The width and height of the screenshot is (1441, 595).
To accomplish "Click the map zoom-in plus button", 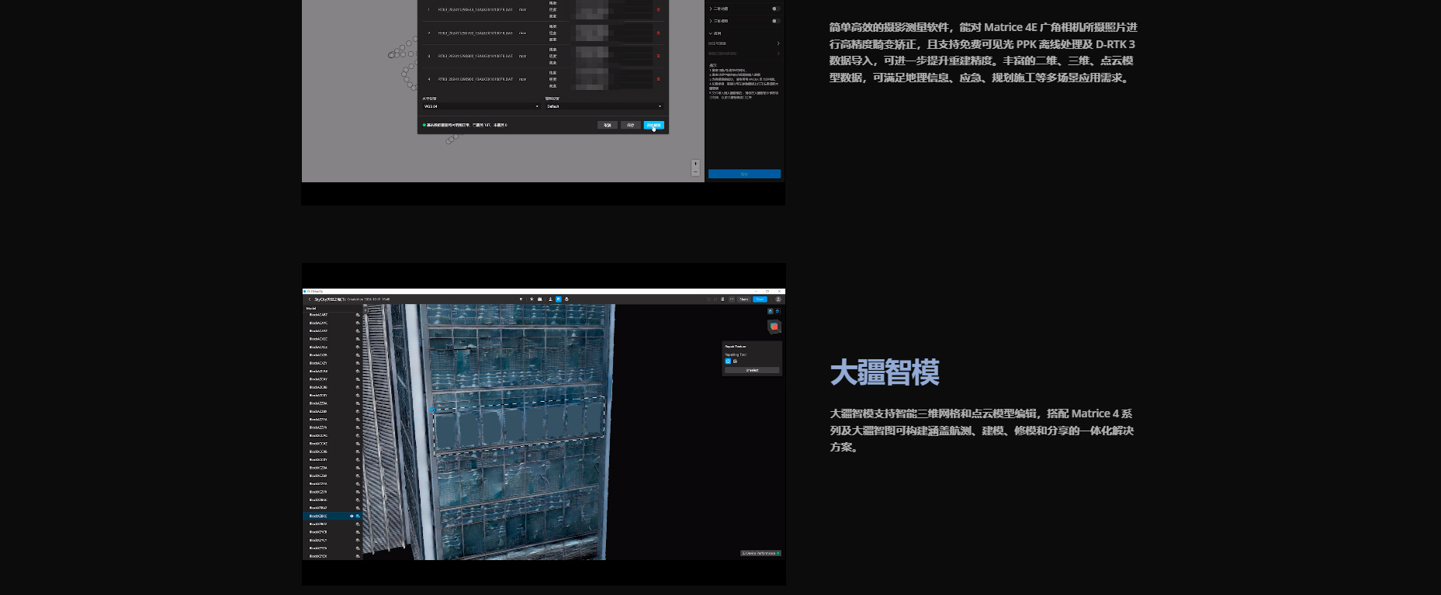I will tap(695, 164).
